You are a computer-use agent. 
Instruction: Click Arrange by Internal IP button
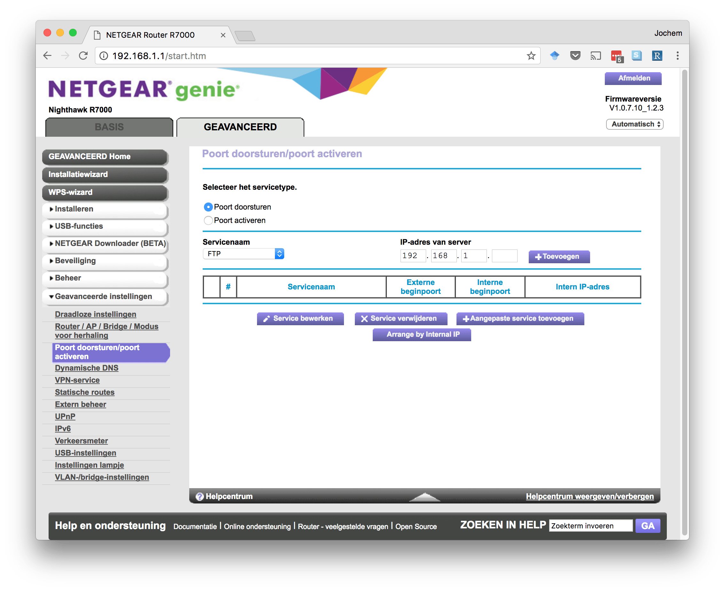(422, 335)
